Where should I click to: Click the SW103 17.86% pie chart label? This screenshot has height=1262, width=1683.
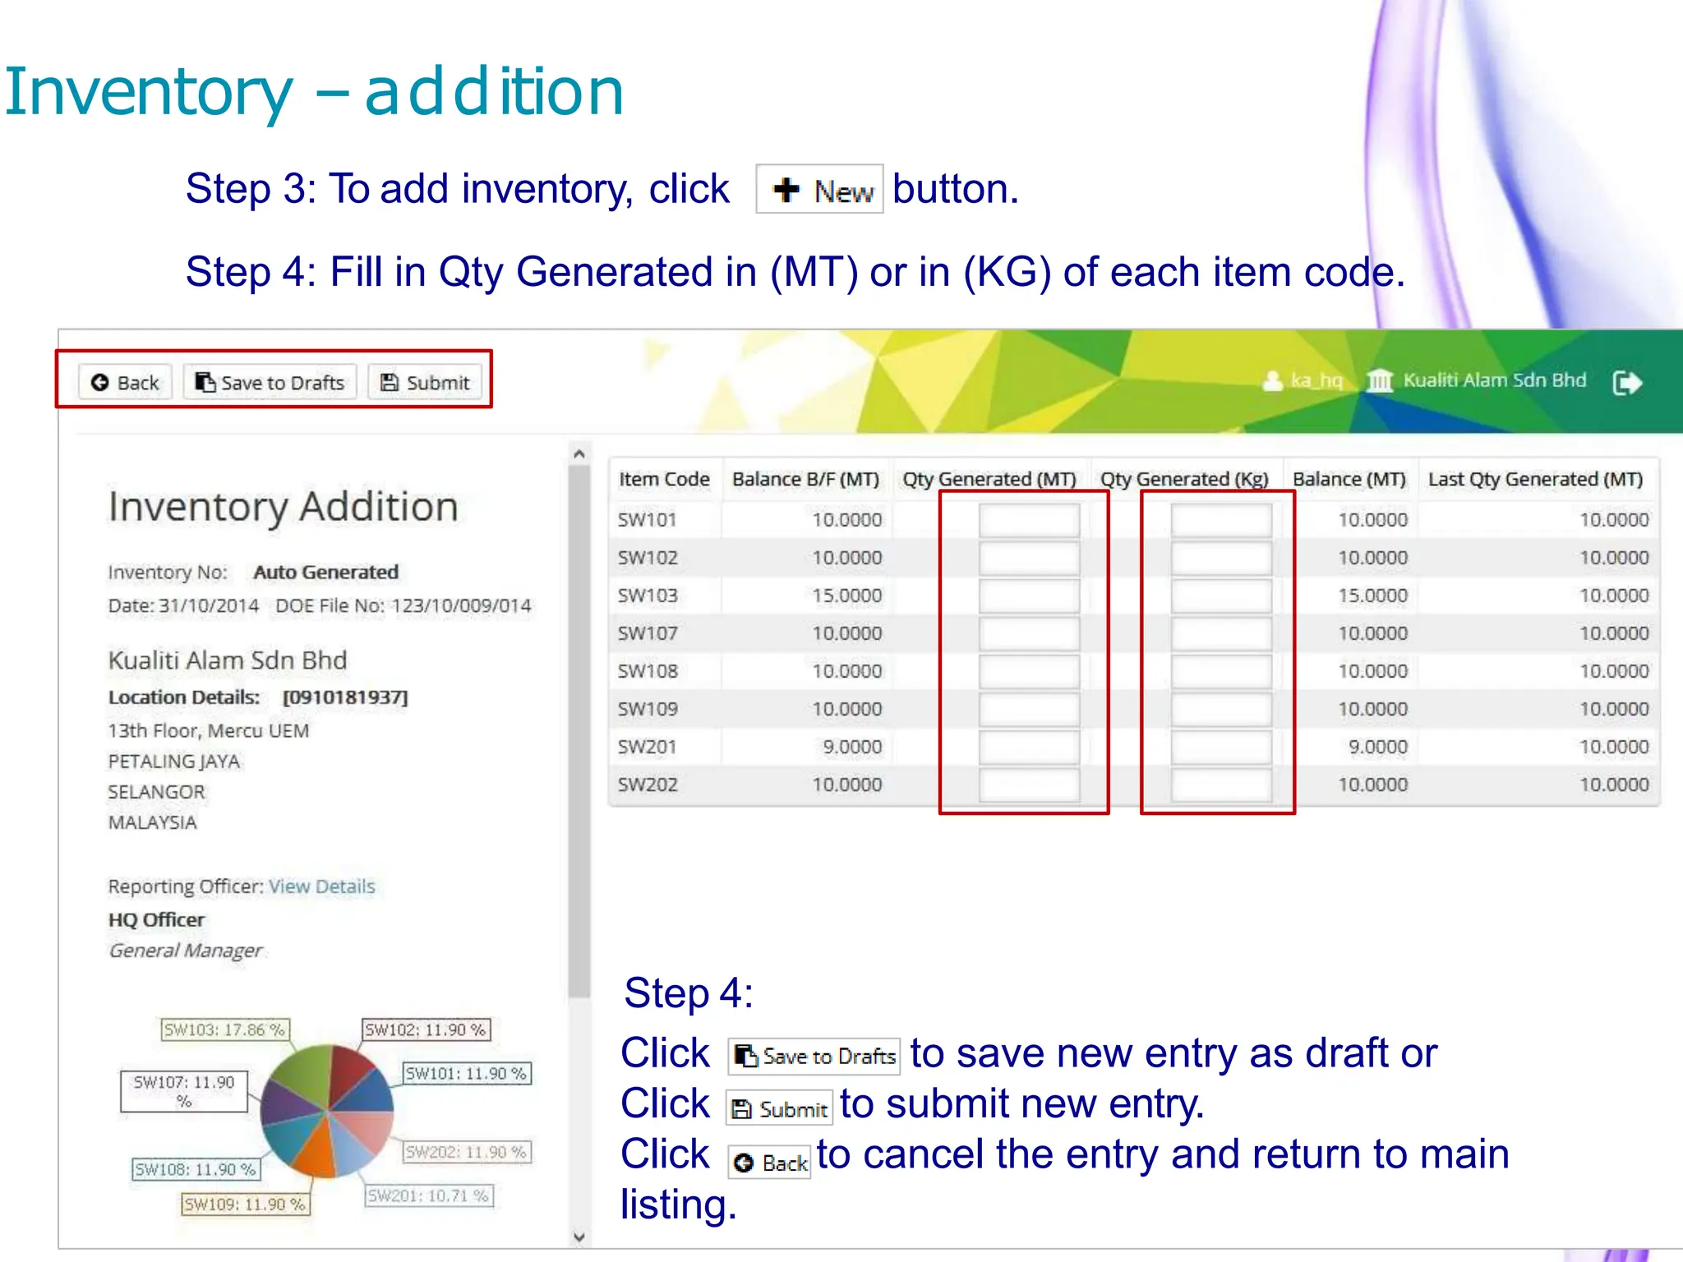224,1029
